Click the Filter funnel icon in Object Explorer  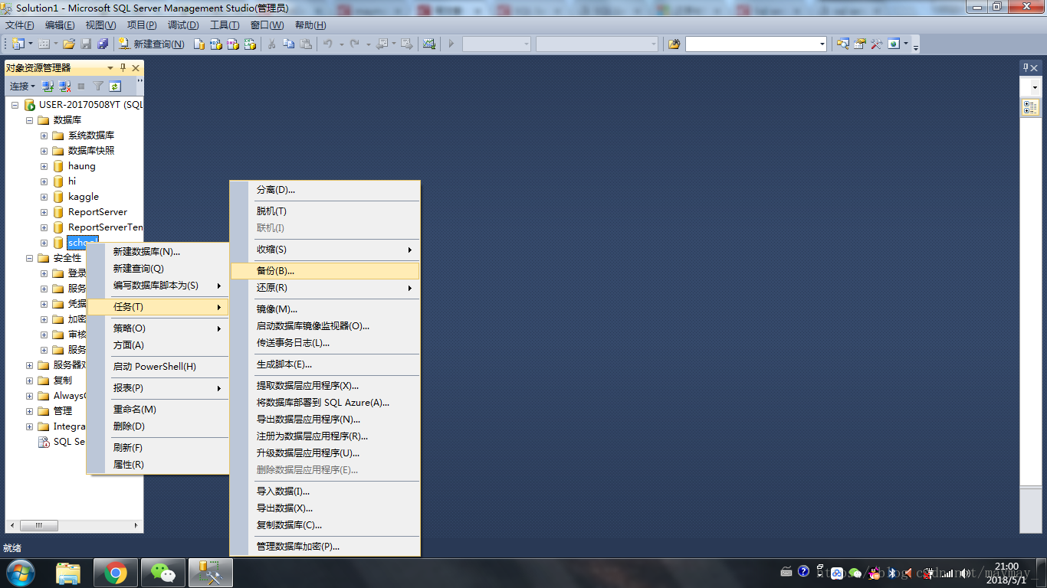(x=98, y=87)
